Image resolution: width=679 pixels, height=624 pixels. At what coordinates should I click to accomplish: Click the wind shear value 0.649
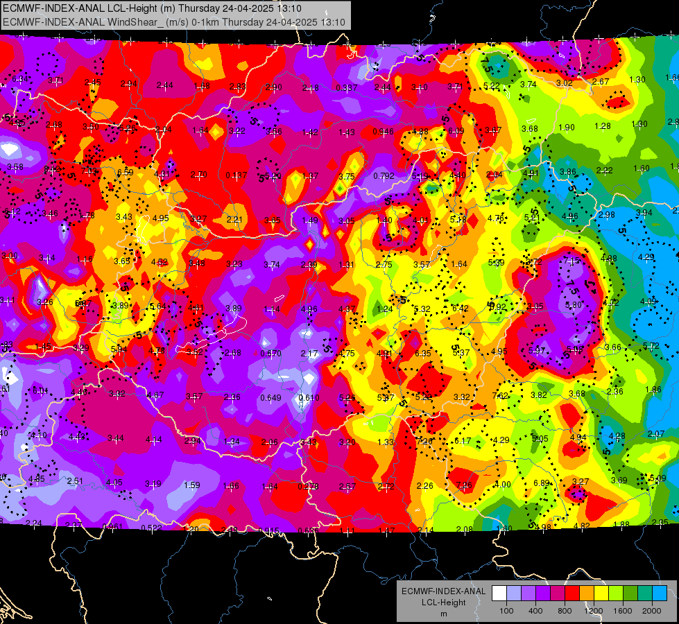pyautogui.click(x=270, y=397)
